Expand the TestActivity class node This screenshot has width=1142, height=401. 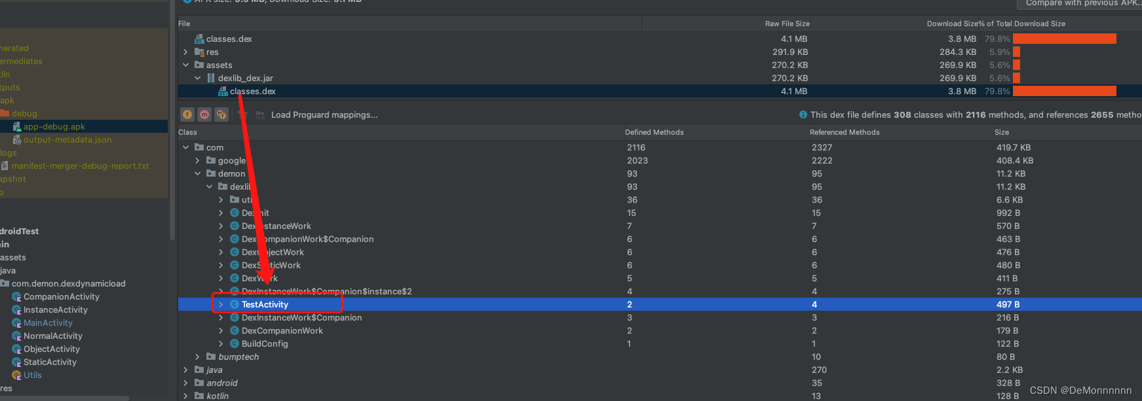tap(221, 305)
